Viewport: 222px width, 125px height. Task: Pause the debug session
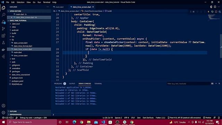click(x=194, y=11)
